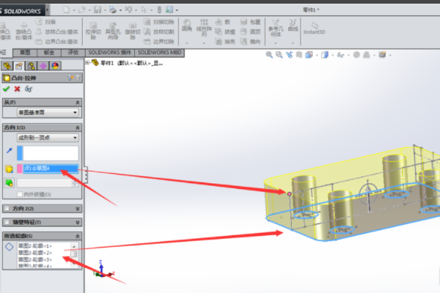Enable the 薄壁特征 thin feature checkbox
Image resolution: width=440 pixels, height=293 pixels.
[x=7, y=222]
